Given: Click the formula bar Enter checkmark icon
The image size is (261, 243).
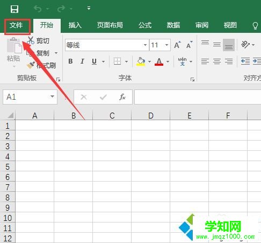Looking at the screenshot, I should point(103,97).
